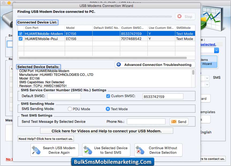Select PDU Mode radio button
231x166 pixels.
click(70, 109)
